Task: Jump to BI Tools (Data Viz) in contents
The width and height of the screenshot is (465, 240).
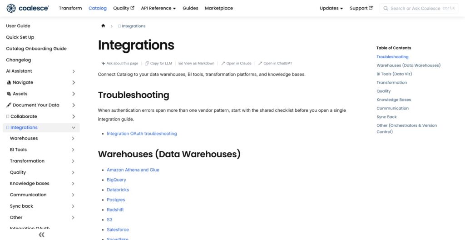Action: (x=394, y=74)
